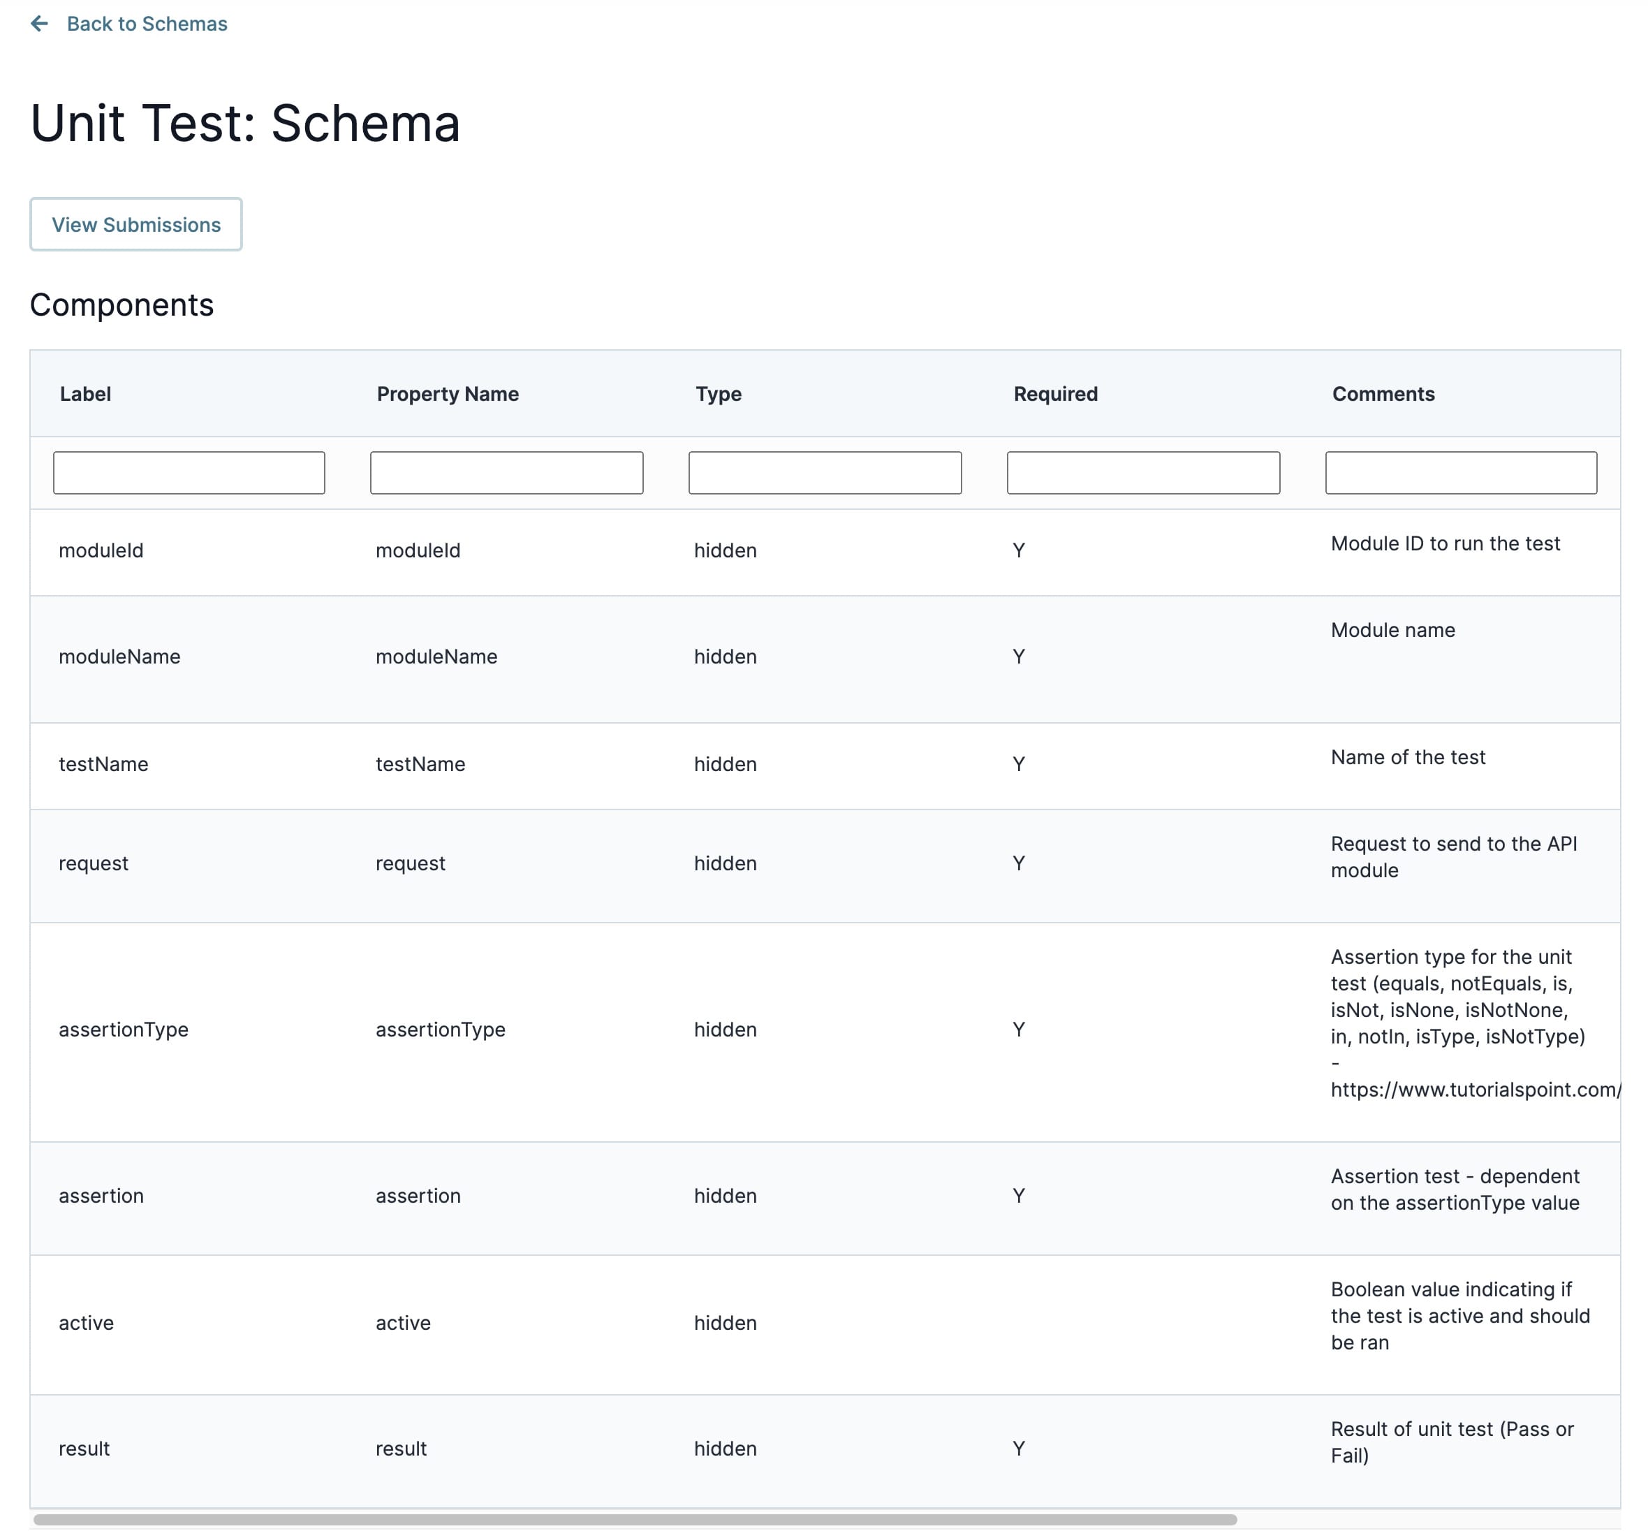Focus the Property Name filter input
Viewport: 1648px width, 1538px height.
[x=506, y=474]
